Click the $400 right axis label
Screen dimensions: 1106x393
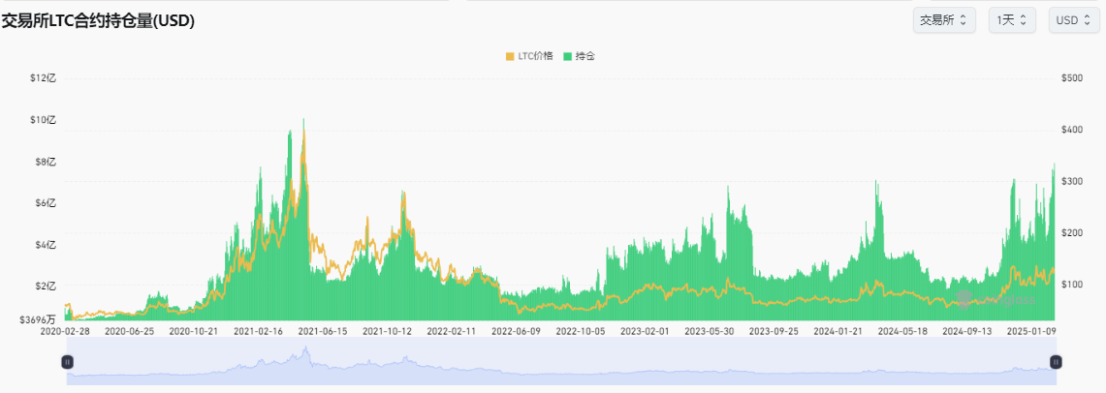click(1071, 130)
